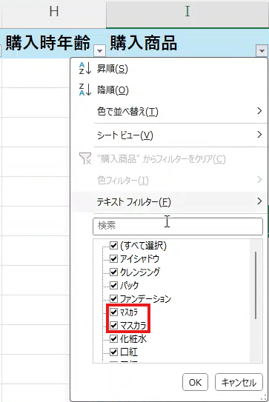This screenshot has height=402, width=269.
Task: Select column I header
Action: pos(187,12)
